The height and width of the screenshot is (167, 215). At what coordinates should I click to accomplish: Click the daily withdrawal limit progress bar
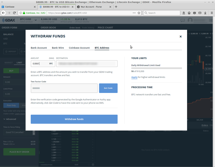coord(157,68)
